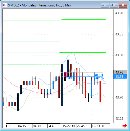
Task: Click the 43.76 gray price label
Action: click(120, 72)
